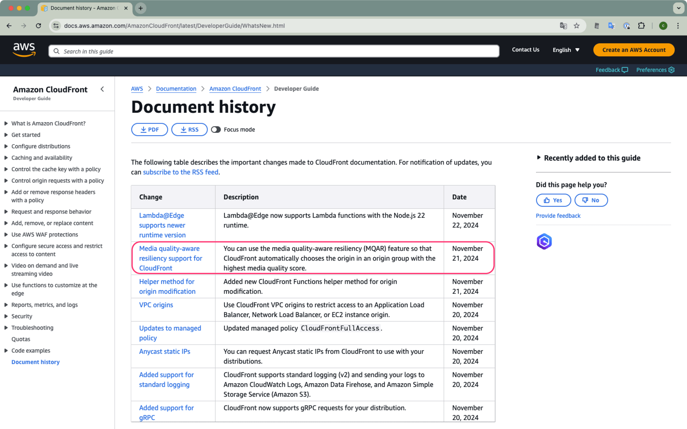
Task: Click Contact Us in the header
Action: 526,50
